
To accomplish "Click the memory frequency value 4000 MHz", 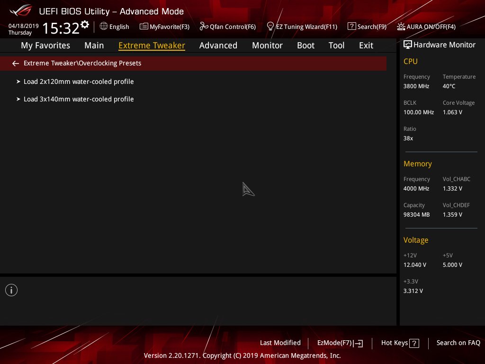I will (416, 189).
